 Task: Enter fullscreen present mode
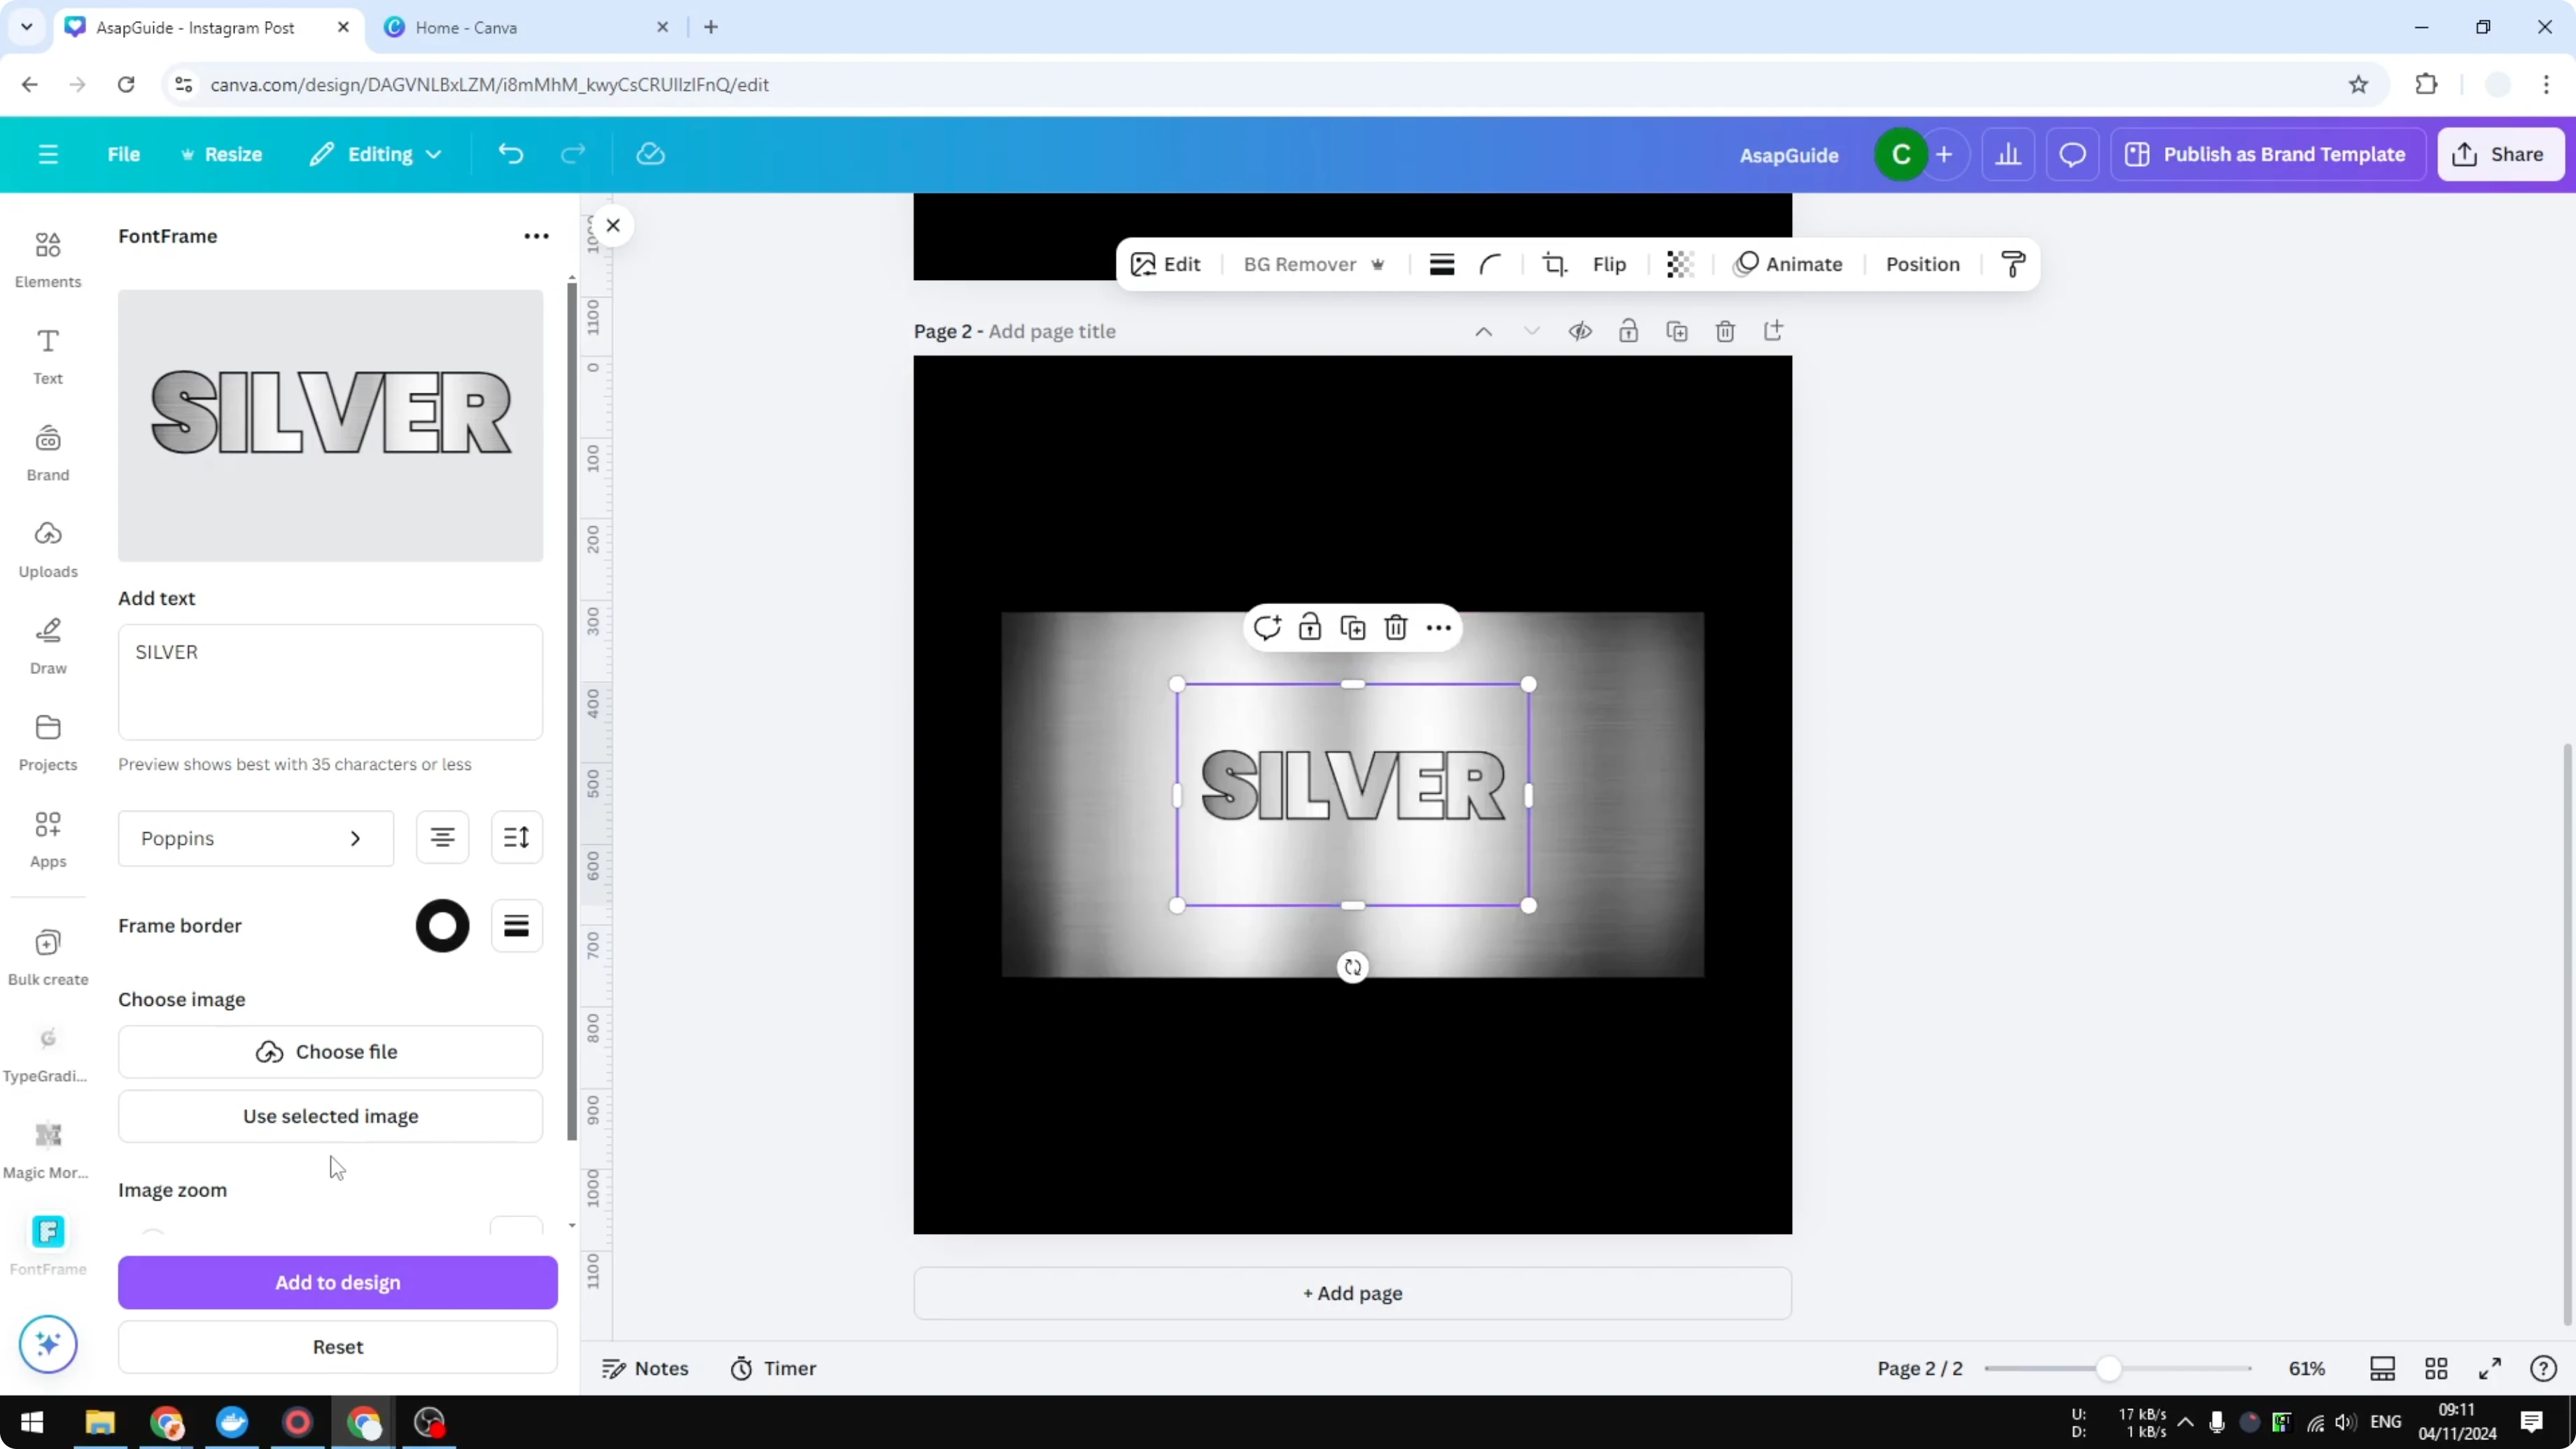(2490, 1368)
